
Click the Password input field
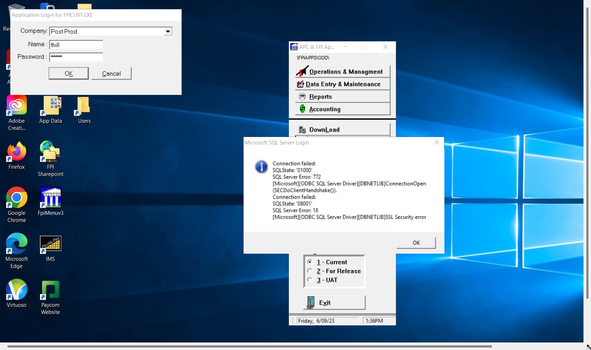76,57
